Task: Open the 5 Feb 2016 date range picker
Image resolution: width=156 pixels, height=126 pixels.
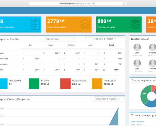Action: coord(104,39)
